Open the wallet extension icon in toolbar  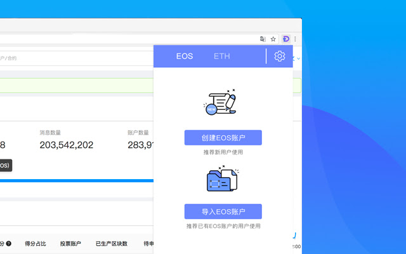286,39
